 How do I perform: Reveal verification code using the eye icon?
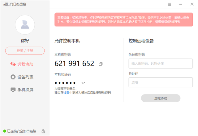point(83,83)
